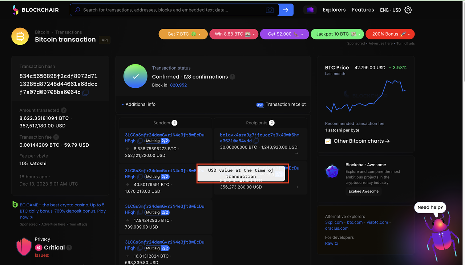This screenshot has height=265, width=465.
Task: Go to Bitcoin breadcrumb
Action: pyautogui.click(x=42, y=32)
